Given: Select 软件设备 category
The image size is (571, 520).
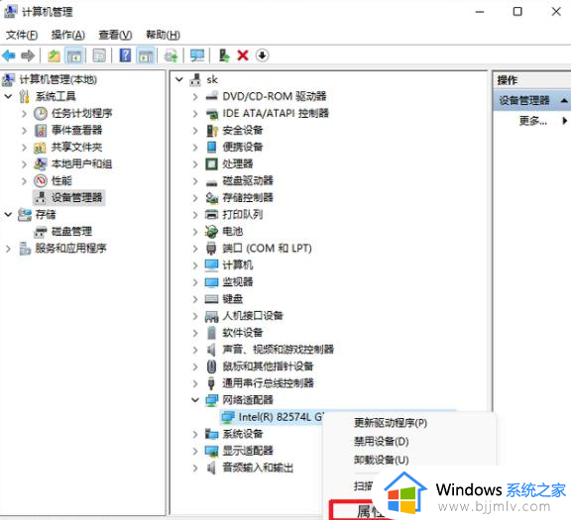Looking at the screenshot, I should pyautogui.click(x=243, y=333).
